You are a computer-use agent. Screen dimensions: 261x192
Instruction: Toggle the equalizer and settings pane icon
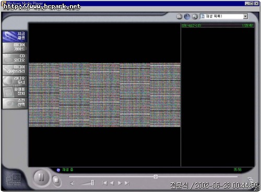[180, 17]
